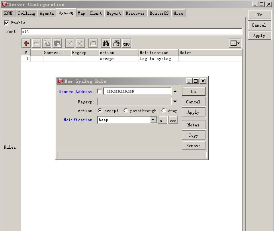Click the 'log to syslog' notification cell
The width and height of the screenshot is (274, 231).
pos(159,58)
